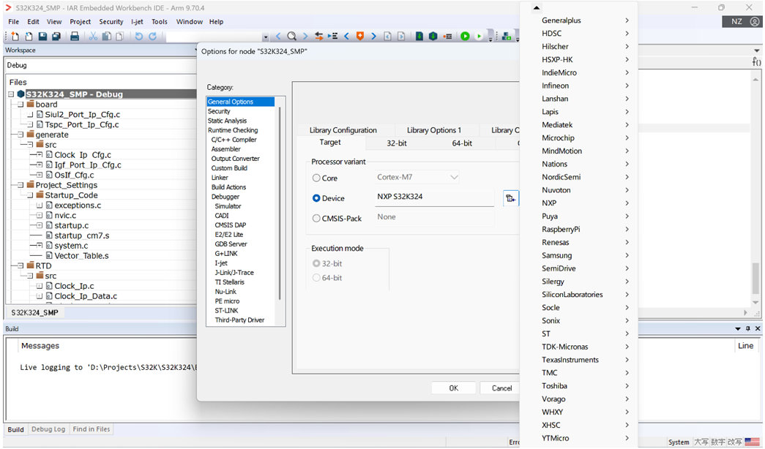Select the Renesas vendor entry
Viewport: 765px width, 449px height.
578,242
